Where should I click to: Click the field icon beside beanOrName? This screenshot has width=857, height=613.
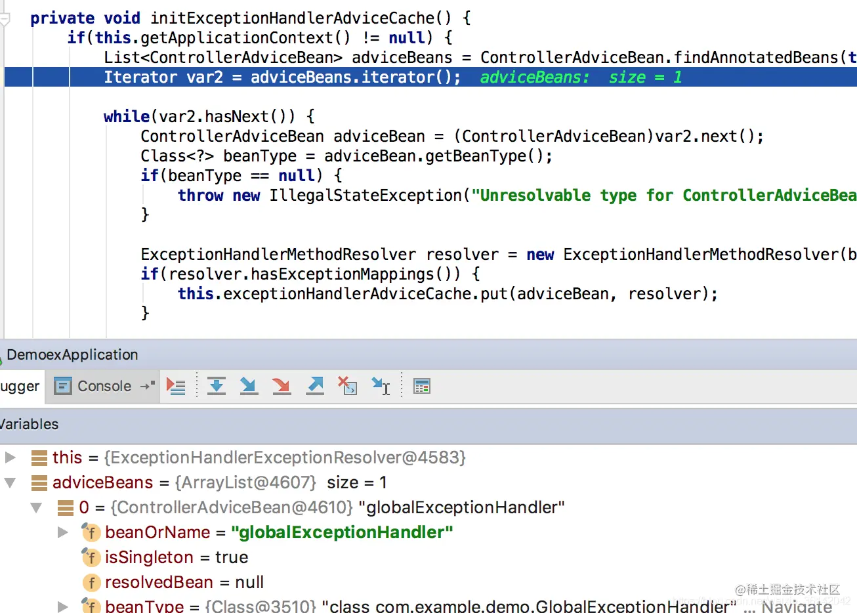point(91,532)
